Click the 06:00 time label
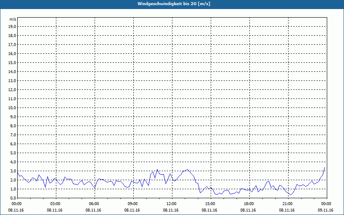The width and height of the screenshot is (344, 215). point(95,204)
